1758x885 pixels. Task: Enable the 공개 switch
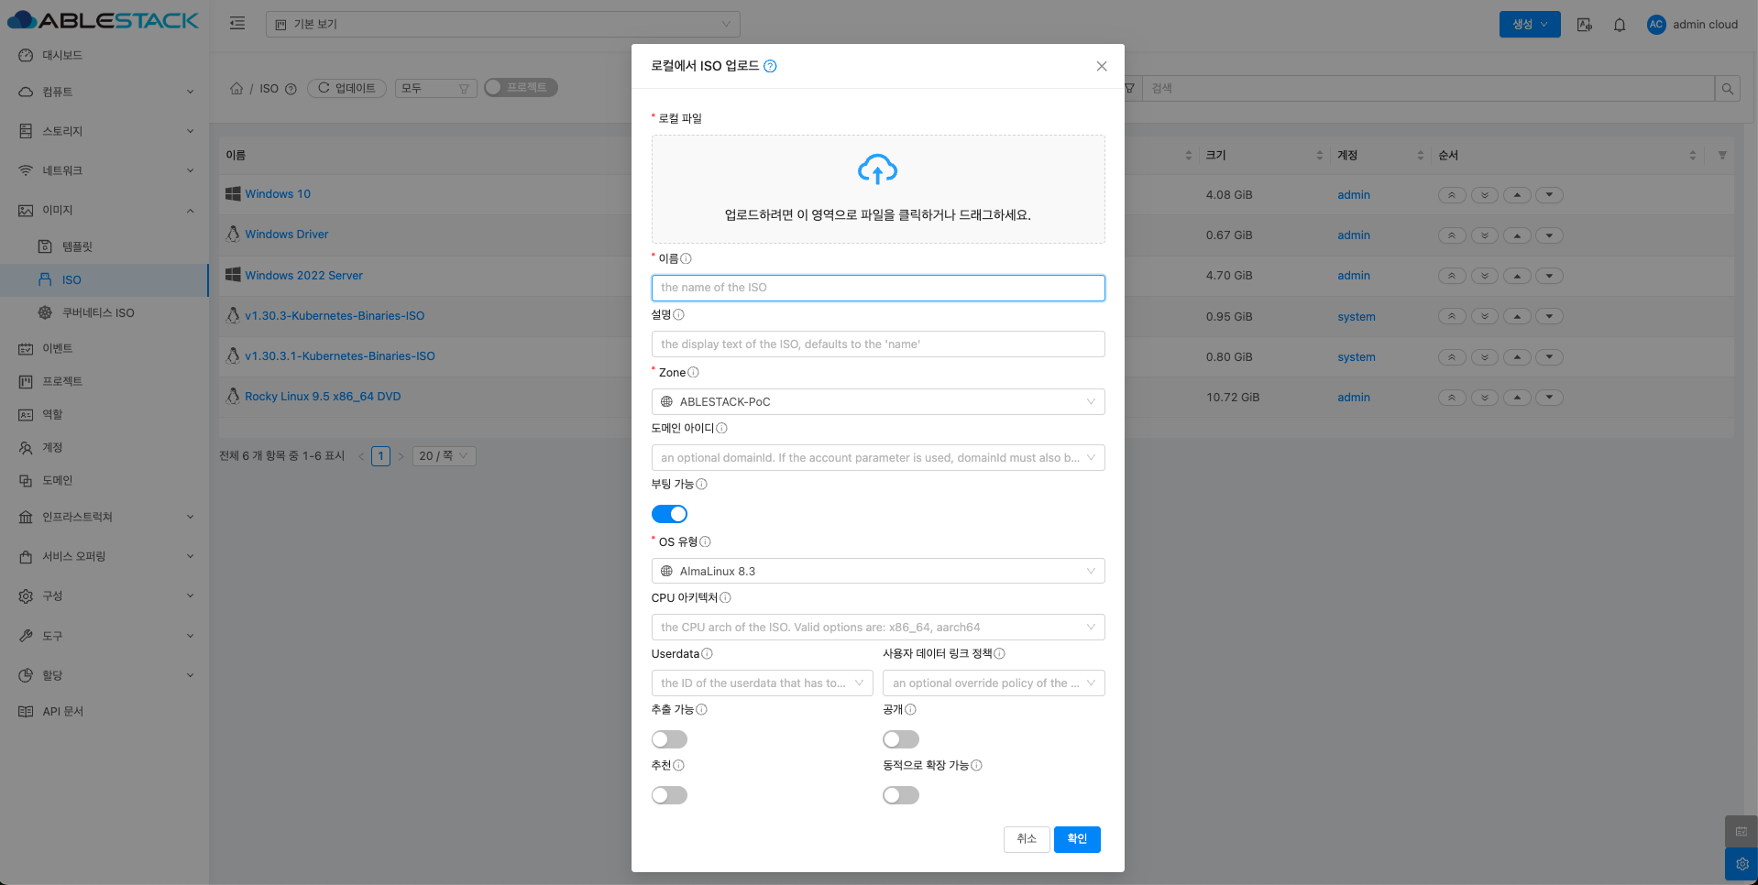click(901, 739)
